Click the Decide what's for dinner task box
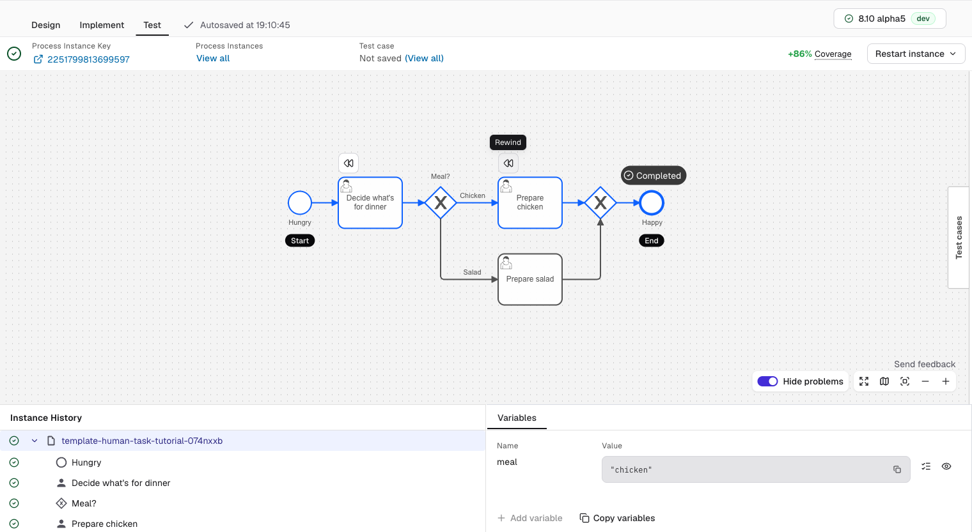This screenshot has width=972, height=532. tap(370, 203)
